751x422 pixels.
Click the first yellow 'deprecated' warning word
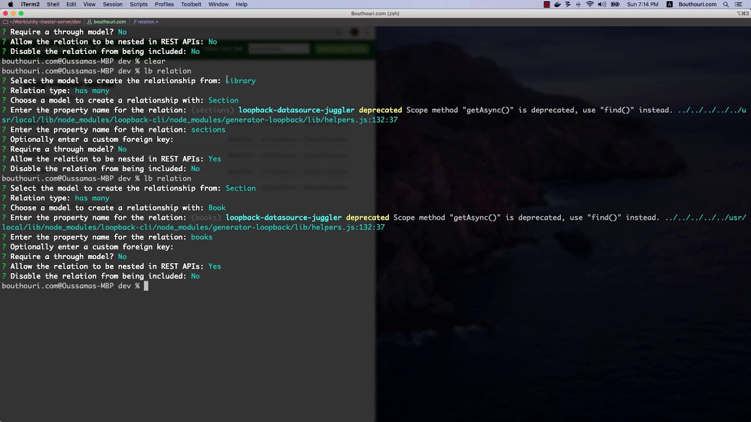pos(380,110)
